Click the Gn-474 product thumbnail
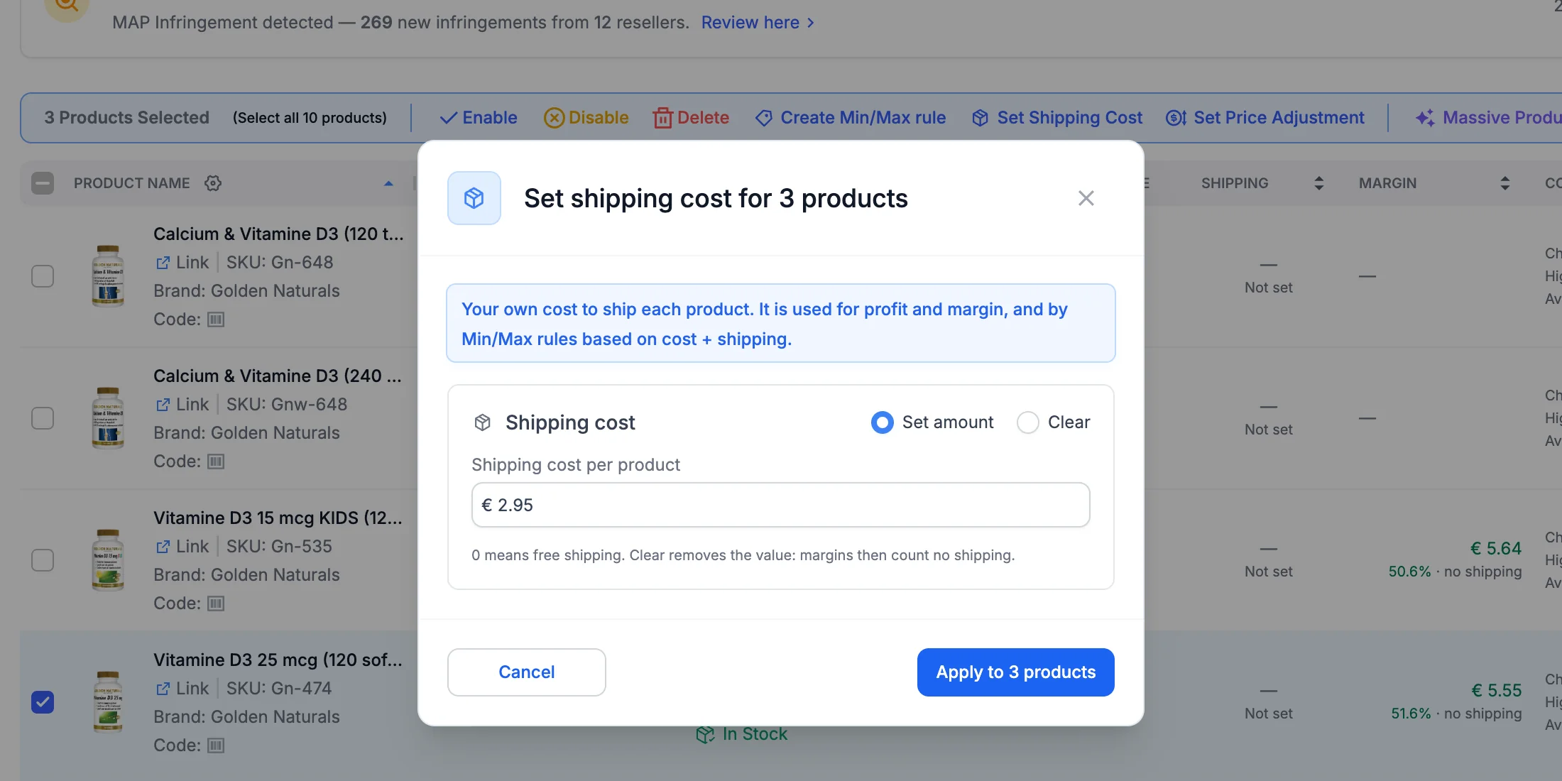This screenshot has width=1562, height=781. coord(108,702)
